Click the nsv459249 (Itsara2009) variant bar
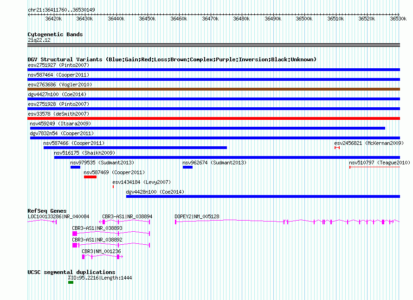 point(207,128)
